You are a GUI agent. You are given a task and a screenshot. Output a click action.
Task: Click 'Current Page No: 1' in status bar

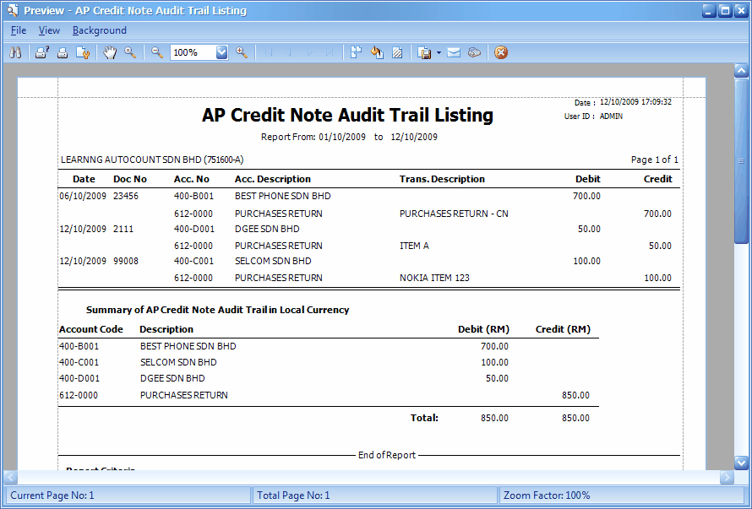pyautogui.click(x=52, y=495)
